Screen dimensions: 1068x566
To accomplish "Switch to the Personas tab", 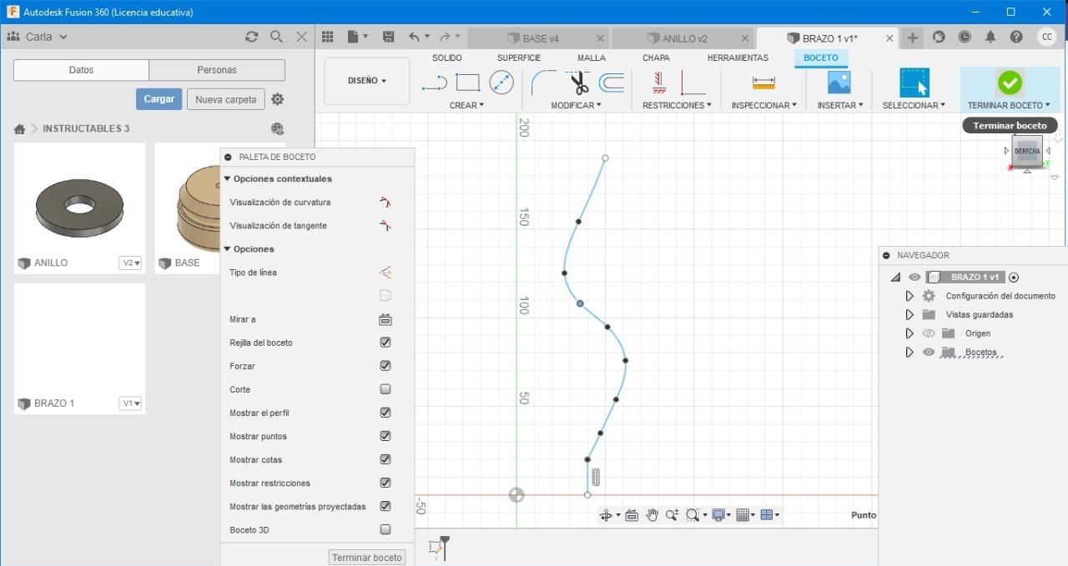I will coord(217,70).
